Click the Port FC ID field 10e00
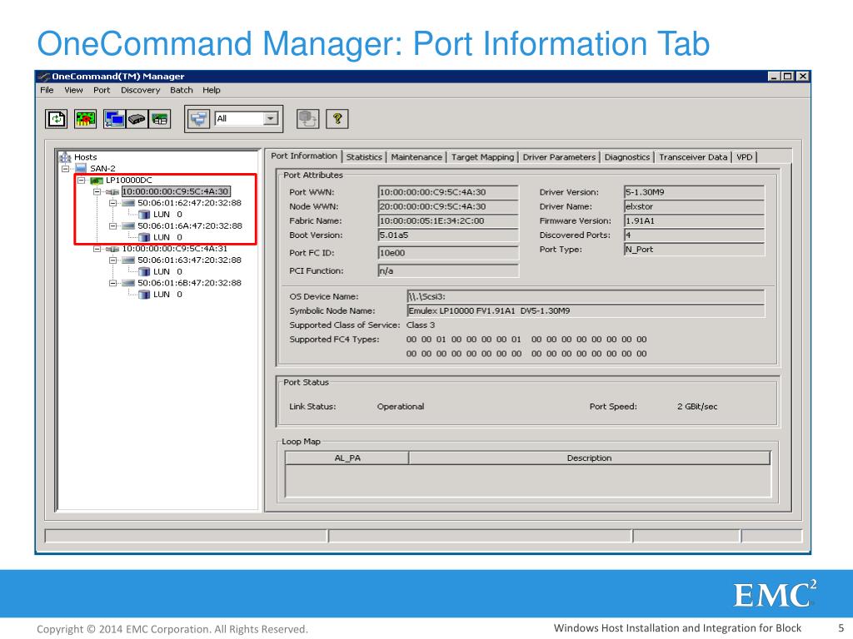This screenshot has height=639, width=853. (448, 253)
